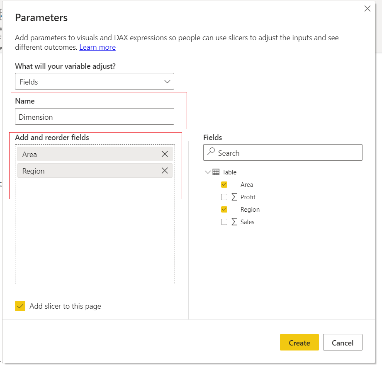Remove the Region field using its X icon

(165, 170)
